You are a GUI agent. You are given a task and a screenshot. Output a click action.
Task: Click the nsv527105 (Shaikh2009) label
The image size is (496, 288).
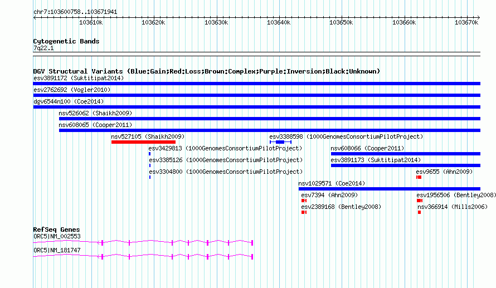point(148,136)
